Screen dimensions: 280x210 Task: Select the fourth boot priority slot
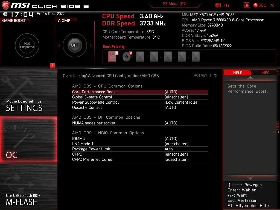tap(154, 57)
